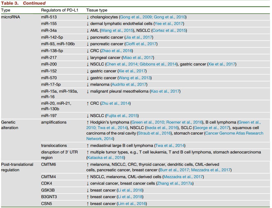This screenshot has height=208, width=272.
Task: Click the 'Table 3. Continued' title
Action: 23,3
